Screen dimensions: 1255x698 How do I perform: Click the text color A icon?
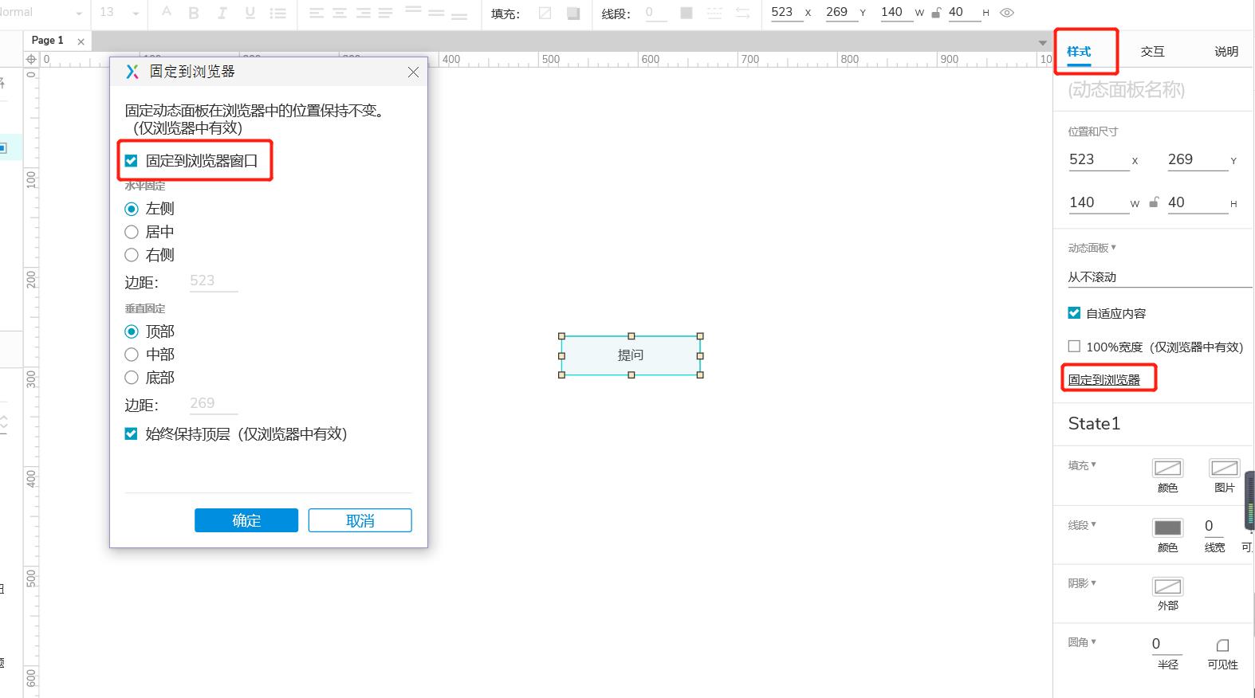pos(166,13)
